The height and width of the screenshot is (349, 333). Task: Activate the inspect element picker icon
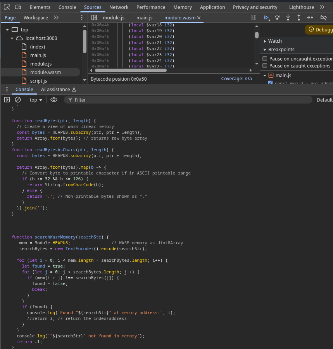click(7, 7)
